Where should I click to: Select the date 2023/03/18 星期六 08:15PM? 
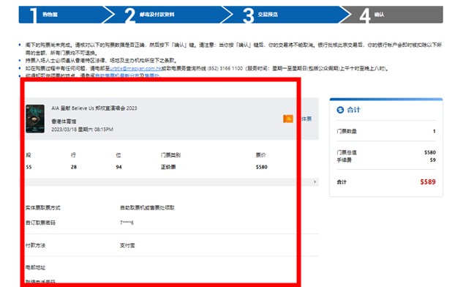pyautogui.click(x=82, y=130)
